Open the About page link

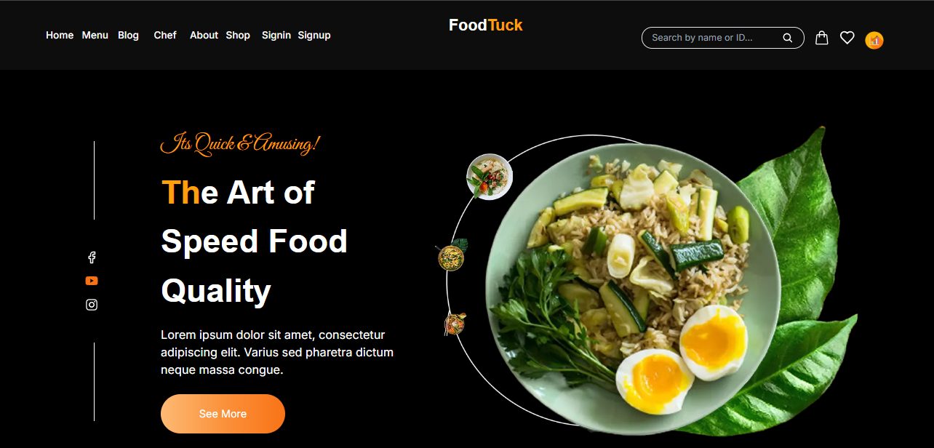(204, 35)
